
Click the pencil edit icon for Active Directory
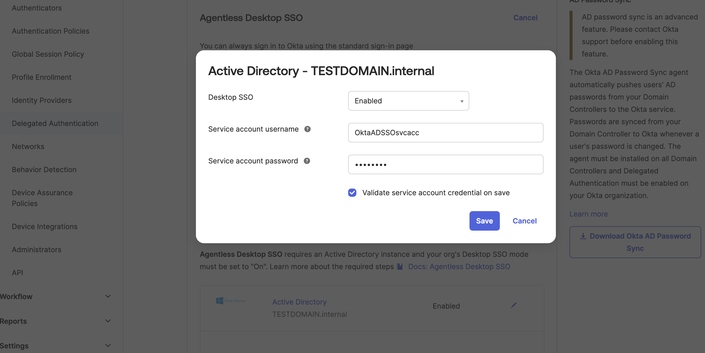pyautogui.click(x=513, y=305)
